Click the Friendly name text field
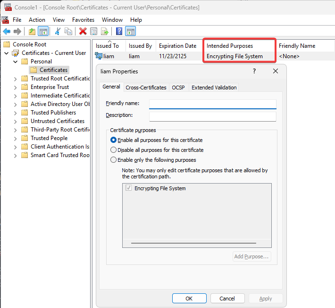 212,104
